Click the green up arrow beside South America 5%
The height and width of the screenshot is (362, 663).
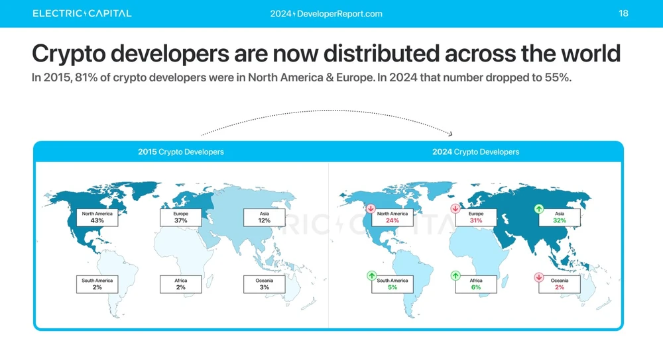pos(371,275)
